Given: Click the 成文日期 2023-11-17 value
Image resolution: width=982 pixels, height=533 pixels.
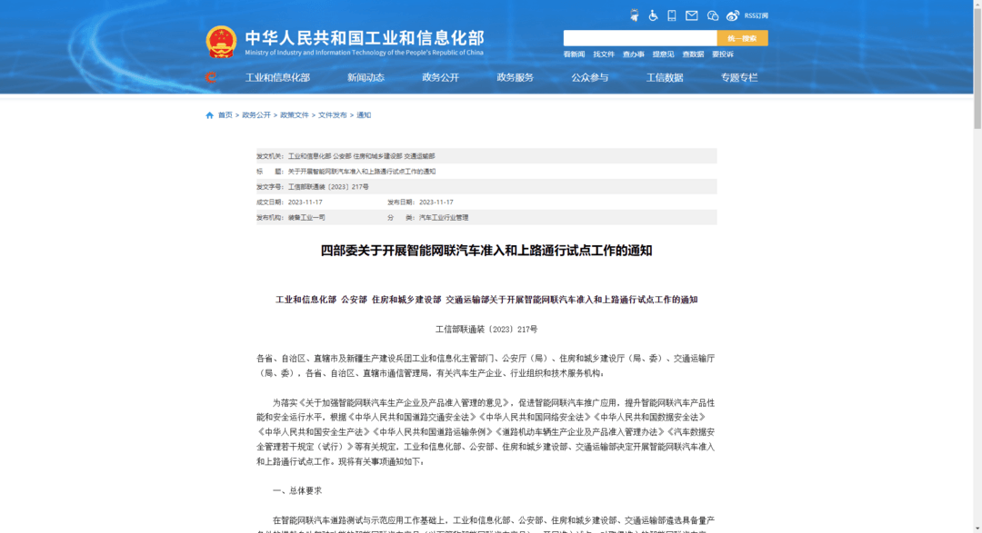Looking at the screenshot, I should (x=305, y=202).
